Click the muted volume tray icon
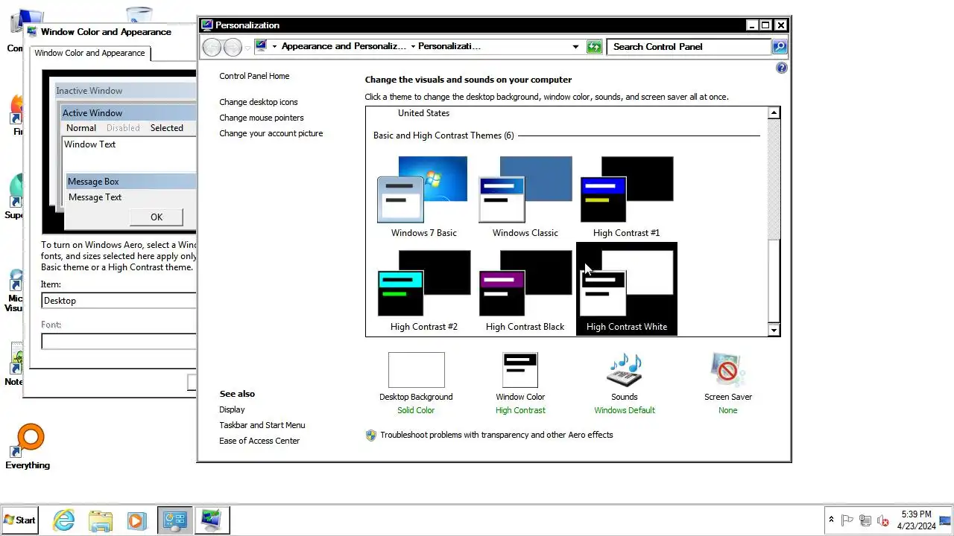The image size is (954, 536). pyautogui.click(x=883, y=520)
